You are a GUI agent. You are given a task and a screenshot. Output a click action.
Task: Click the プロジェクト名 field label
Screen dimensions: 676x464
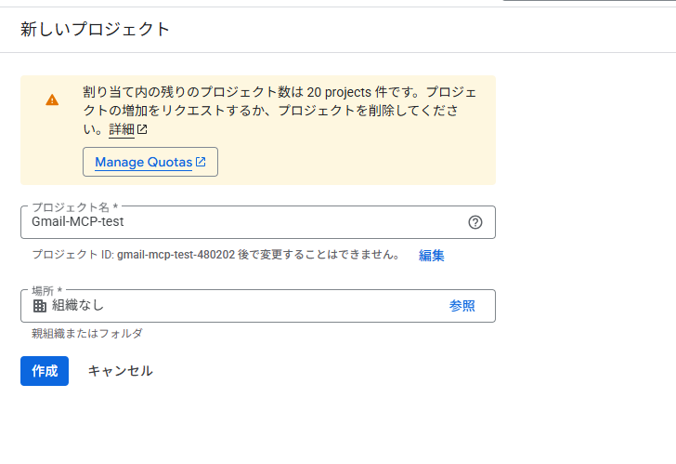pos(75,207)
